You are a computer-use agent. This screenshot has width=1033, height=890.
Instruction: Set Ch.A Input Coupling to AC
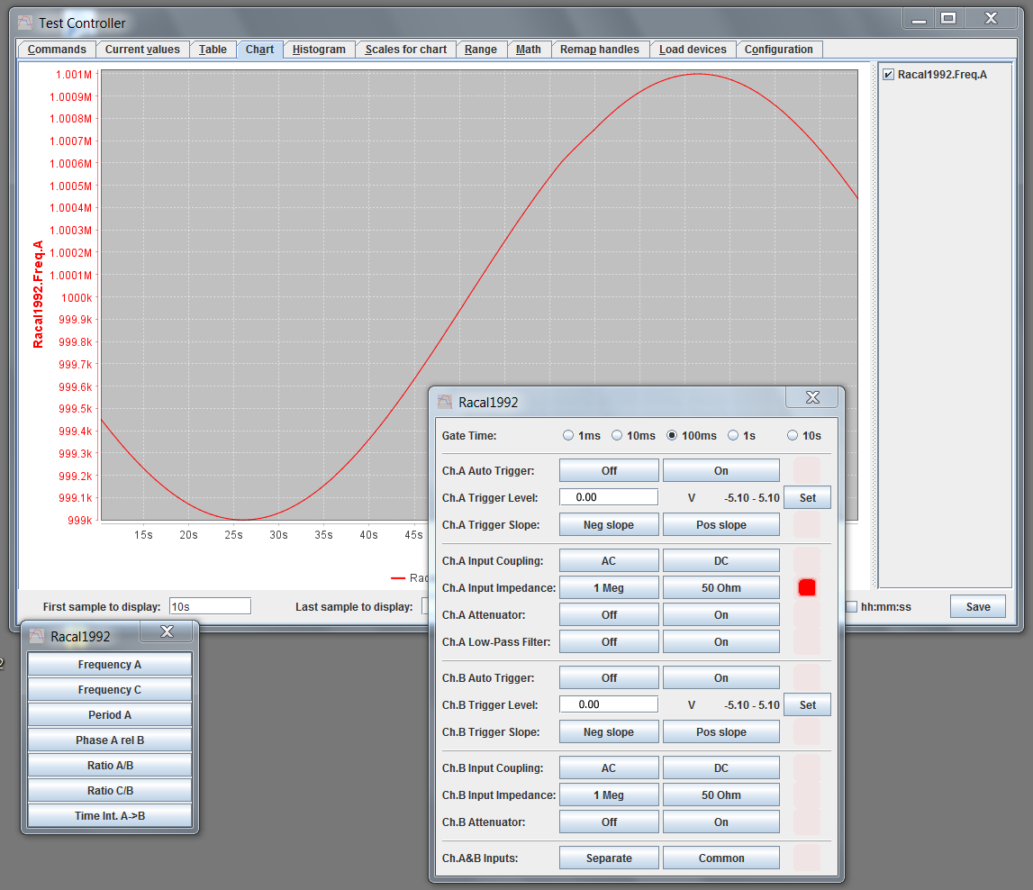(x=609, y=560)
